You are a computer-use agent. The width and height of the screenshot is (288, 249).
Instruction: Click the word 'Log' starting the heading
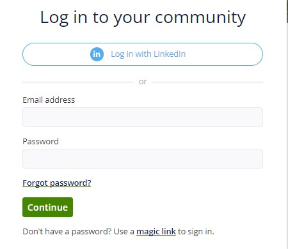click(54, 18)
